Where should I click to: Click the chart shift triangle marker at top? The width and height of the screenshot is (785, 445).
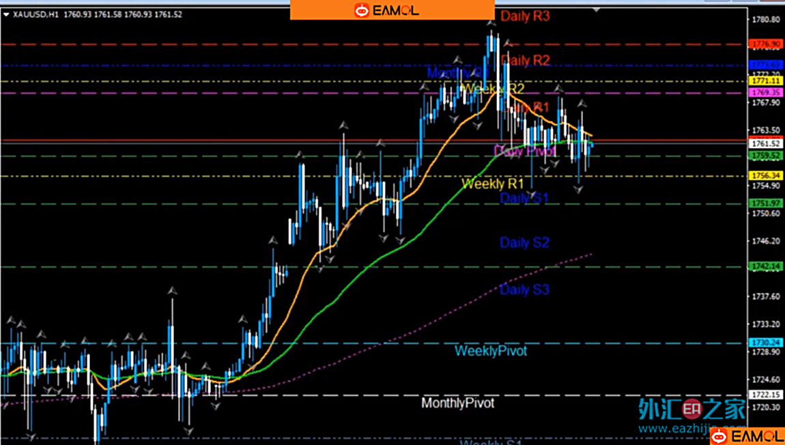(x=597, y=10)
